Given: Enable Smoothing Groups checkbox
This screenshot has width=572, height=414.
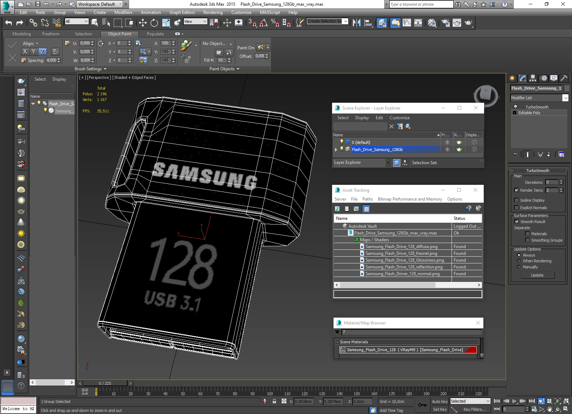Looking at the screenshot, I should pos(527,240).
